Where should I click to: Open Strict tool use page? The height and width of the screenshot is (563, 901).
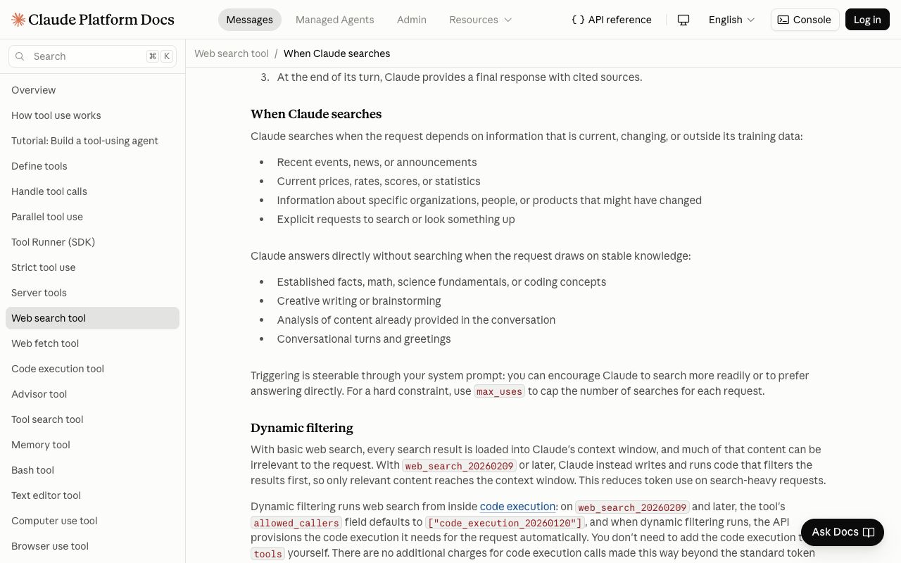(92, 267)
